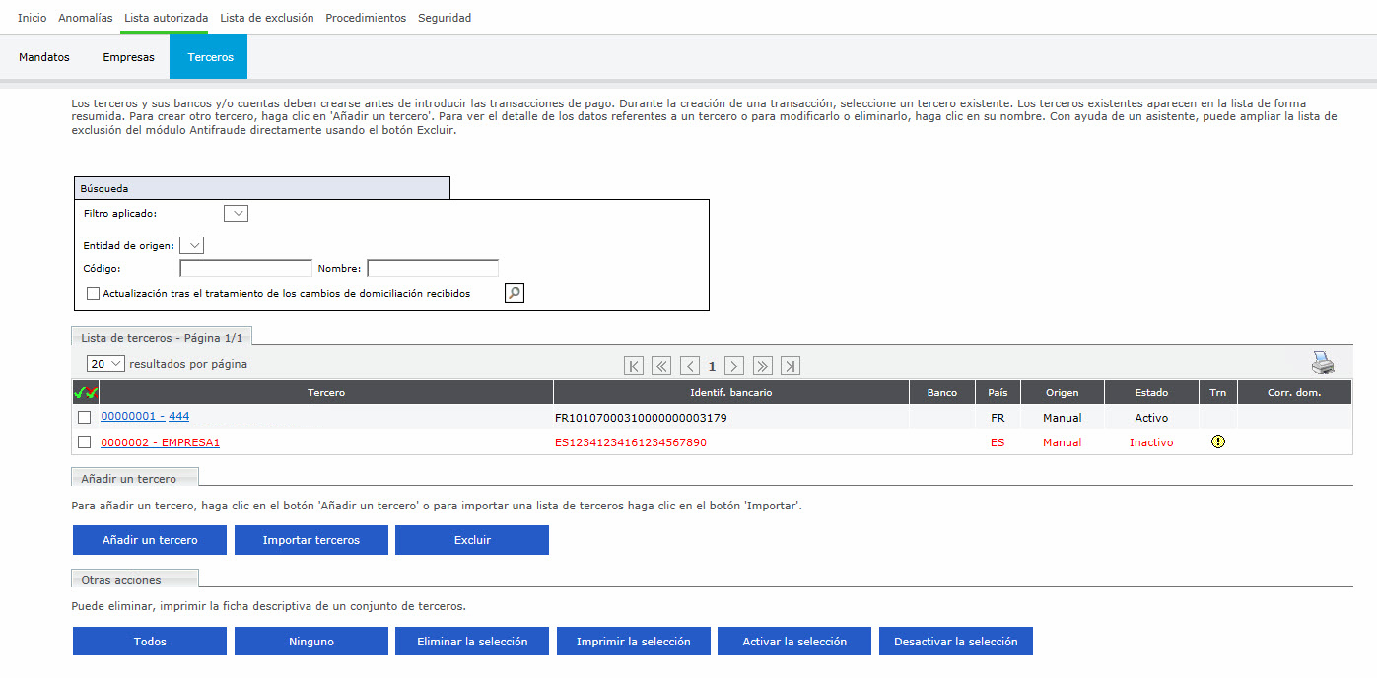Click the select-all checkmarks header icon
Image resolution: width=1377 pixels, height=678 pixels.
tap(85, 393)
